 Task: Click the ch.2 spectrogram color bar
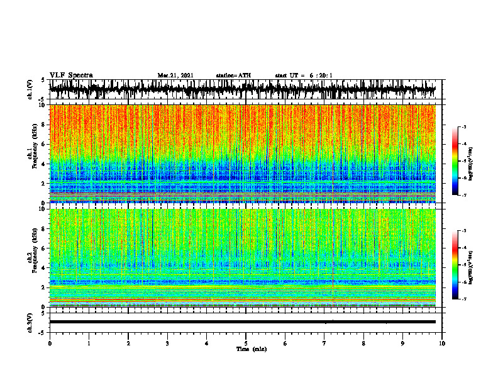click(x=455, y=265)
